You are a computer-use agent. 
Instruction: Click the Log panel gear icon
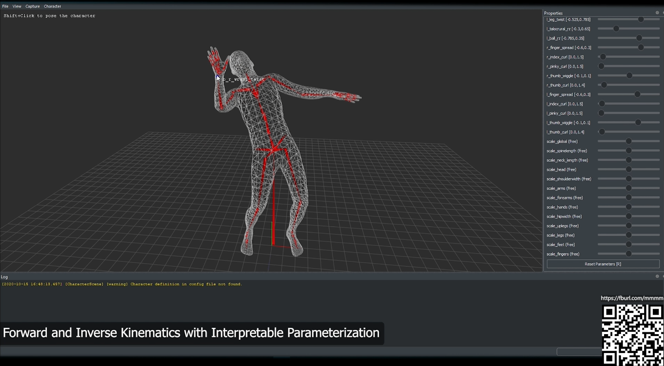click(x=657, y=276)
